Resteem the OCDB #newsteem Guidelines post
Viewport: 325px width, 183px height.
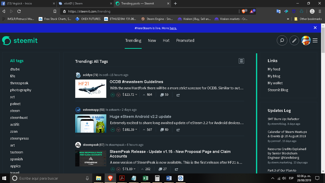pyautogui.click(x=178, y=95)
